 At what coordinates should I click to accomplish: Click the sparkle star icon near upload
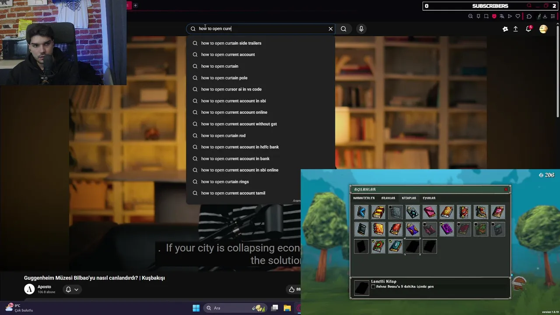(x=505, y=29)
